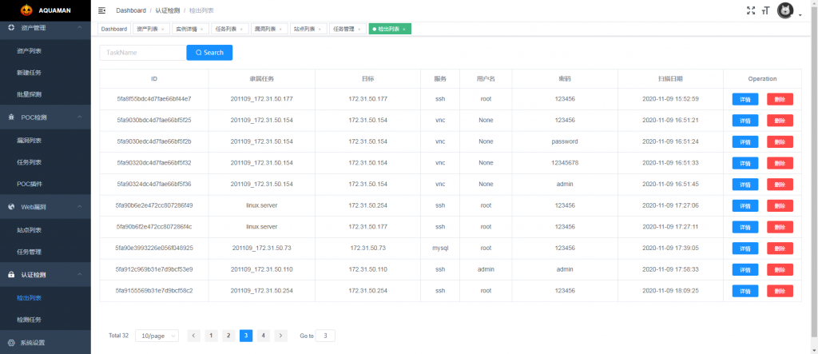
Task: Close the 站点列表 tab via its x
Action: click(x=320, y=30)
